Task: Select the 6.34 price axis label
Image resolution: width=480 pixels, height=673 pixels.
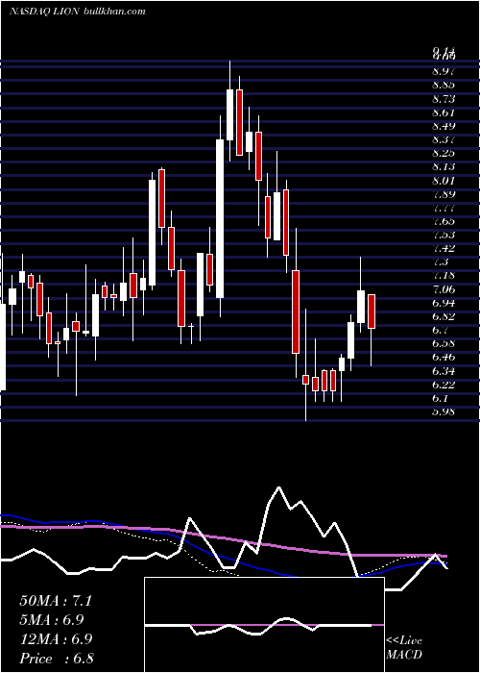Action: pos(444,370)
